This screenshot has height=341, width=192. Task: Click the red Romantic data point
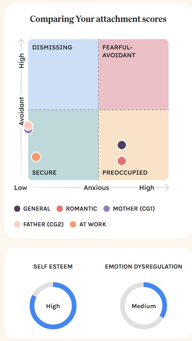122,161
